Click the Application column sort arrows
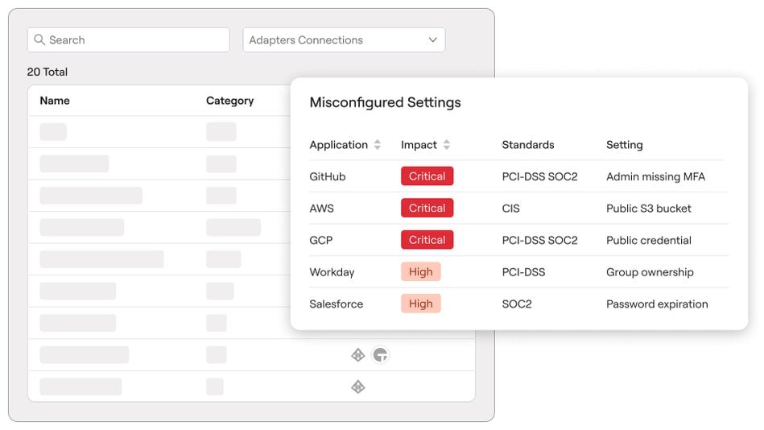Screen dimensions: 764x430 (377, 145)
